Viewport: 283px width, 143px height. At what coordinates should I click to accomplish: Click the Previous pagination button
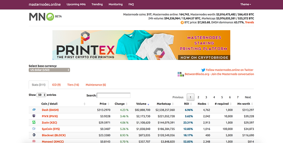coord(178,97)
